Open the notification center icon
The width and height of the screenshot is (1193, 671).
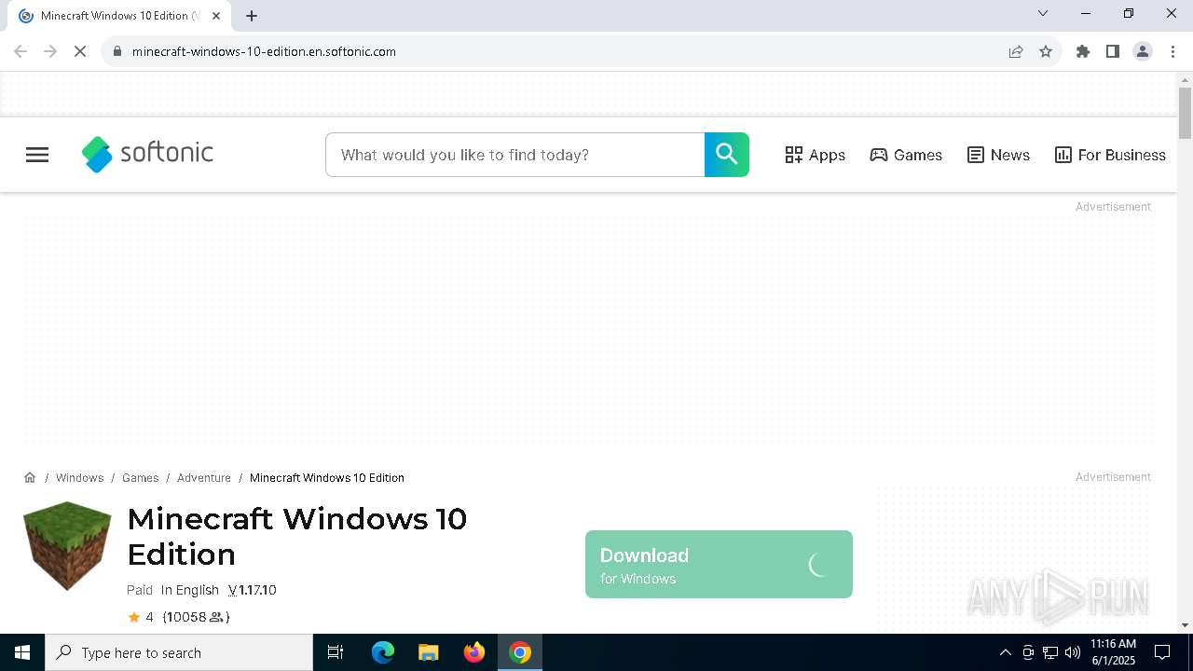[1162, 652]
